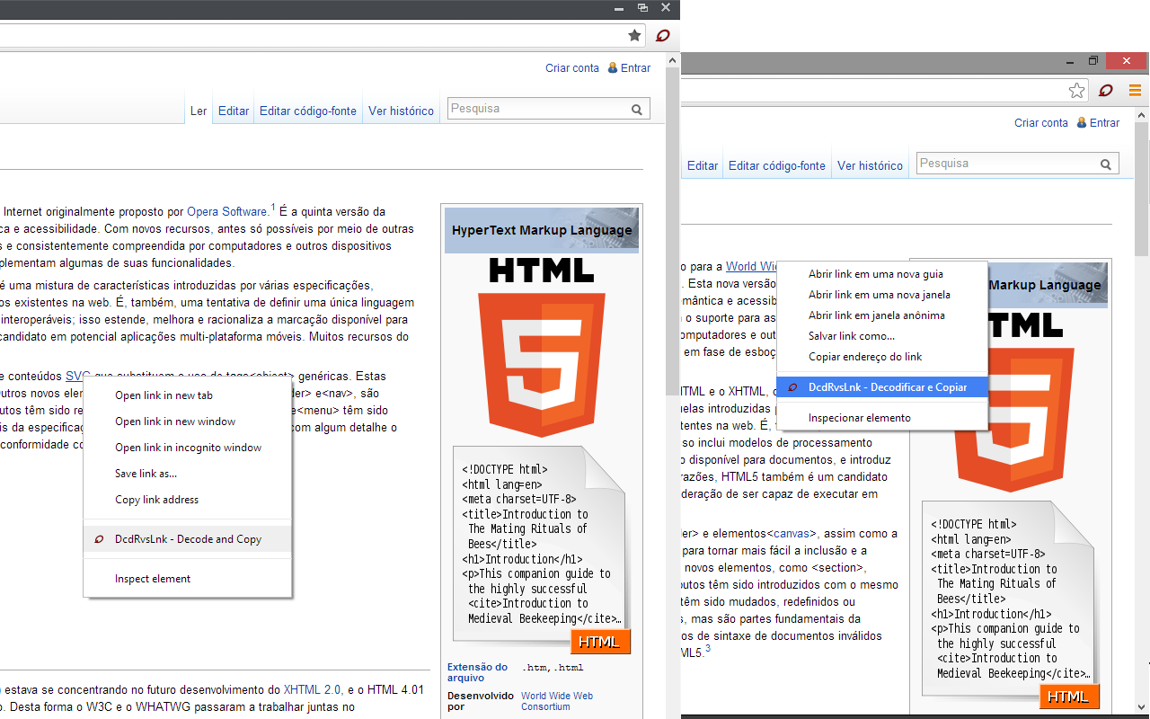
Task: Click address bar in right browser window
Action: pyautogui.click(x=885, y=91)
